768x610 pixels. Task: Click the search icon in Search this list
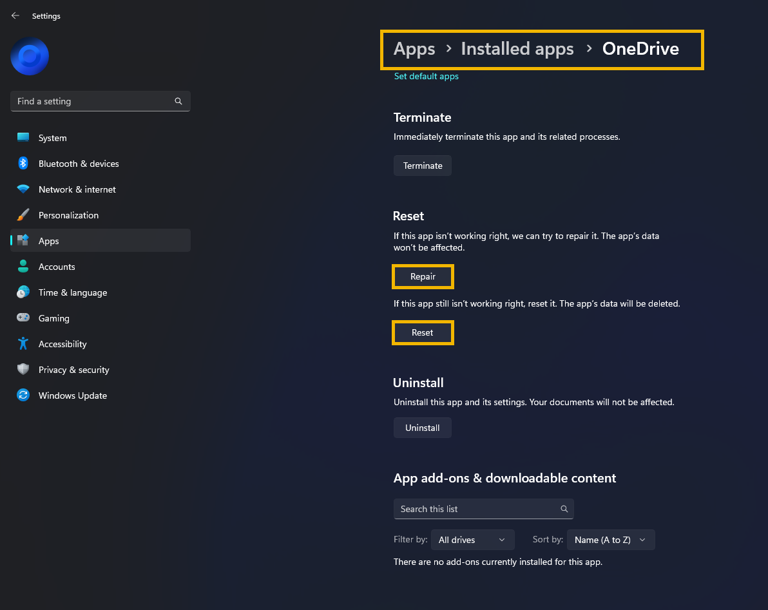pyautogui.click(x=564, y=509)
